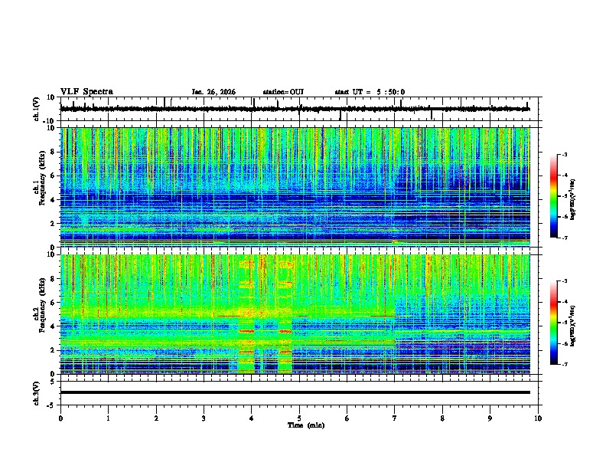Click the '6' label on Time axis
606x469 pixels.
tap(347, 418)
